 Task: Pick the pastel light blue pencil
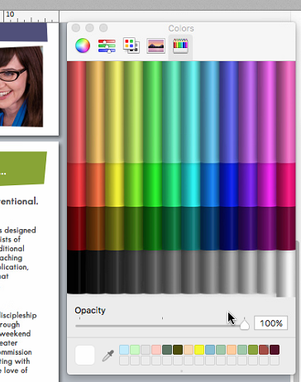(209, 112)
